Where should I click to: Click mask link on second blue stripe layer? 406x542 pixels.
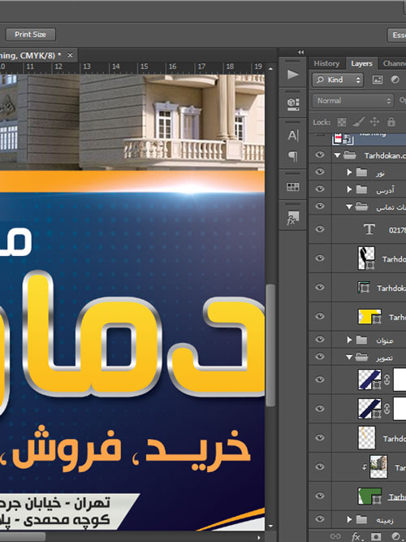coord(387,409)
